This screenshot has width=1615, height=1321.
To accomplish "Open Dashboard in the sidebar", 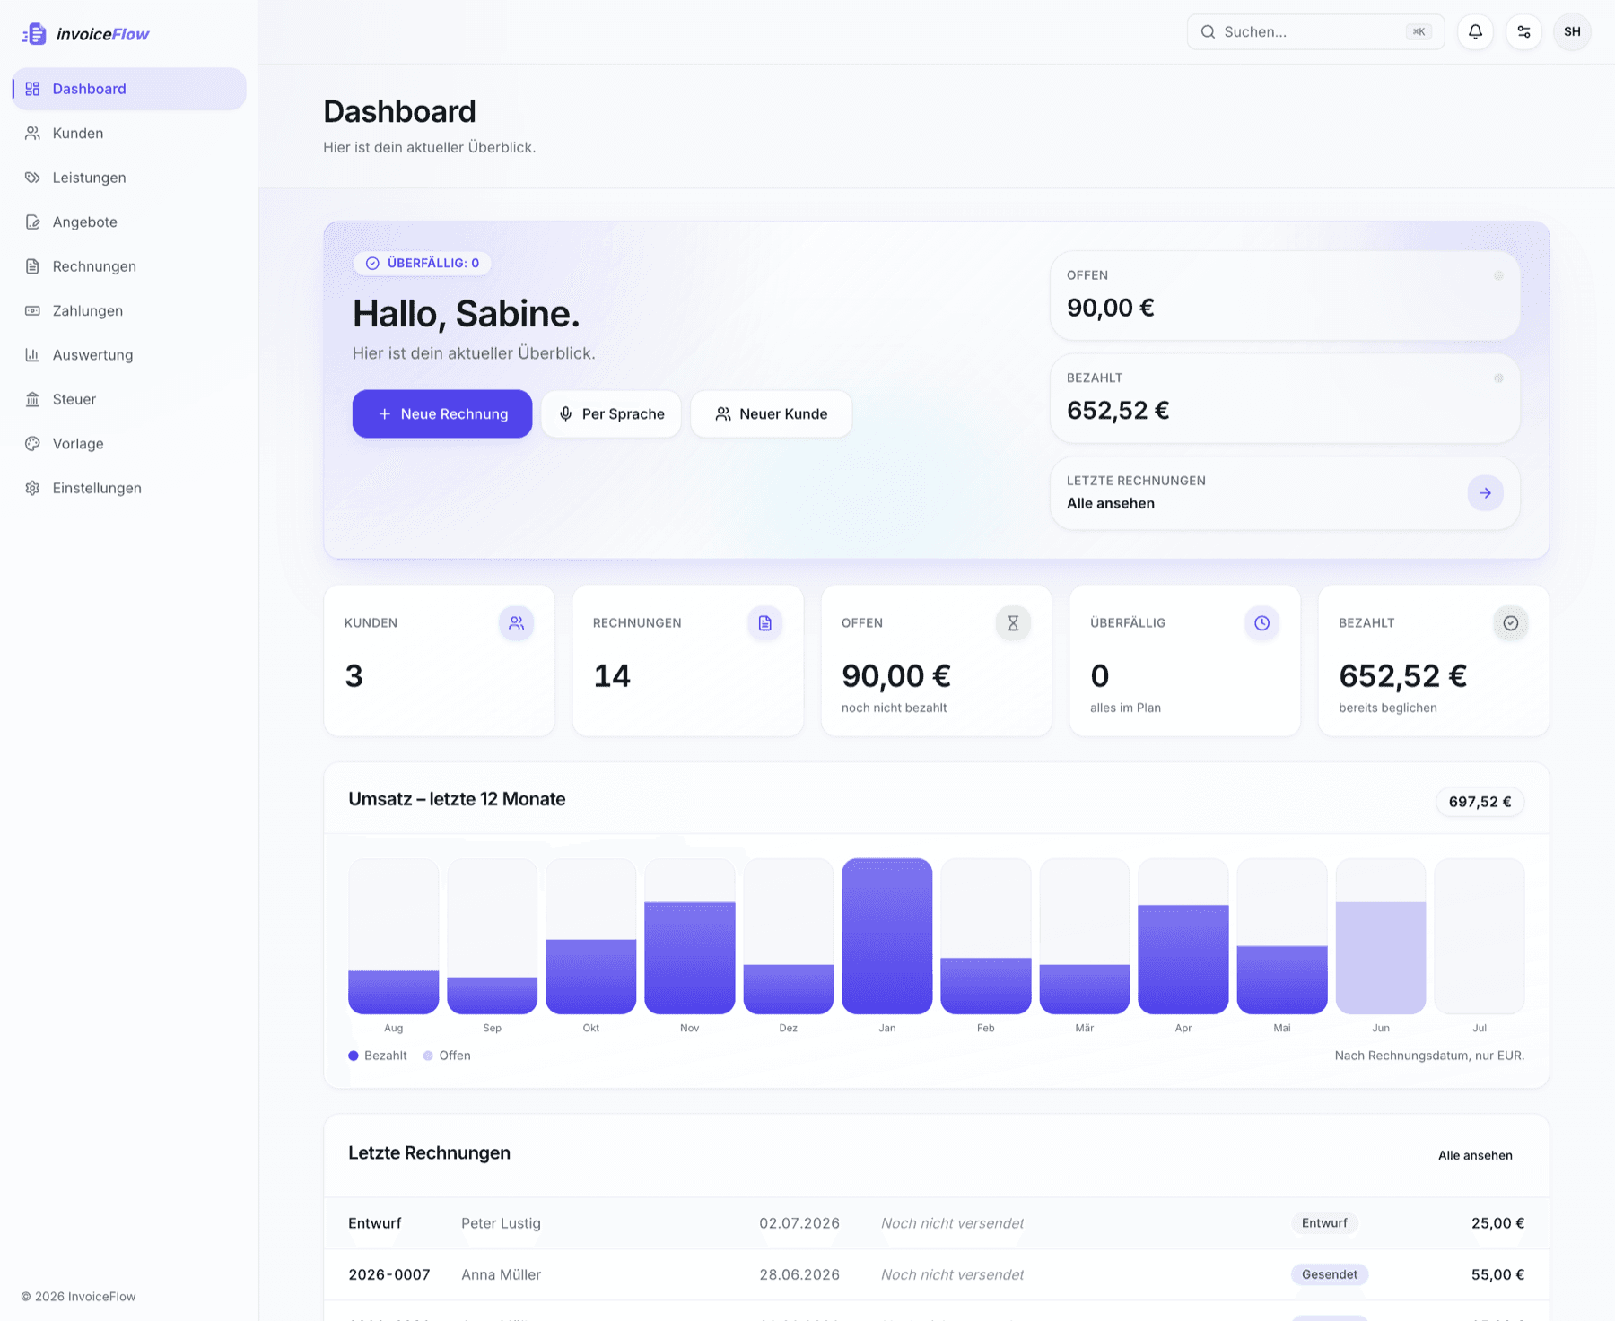I will [129, 89].
